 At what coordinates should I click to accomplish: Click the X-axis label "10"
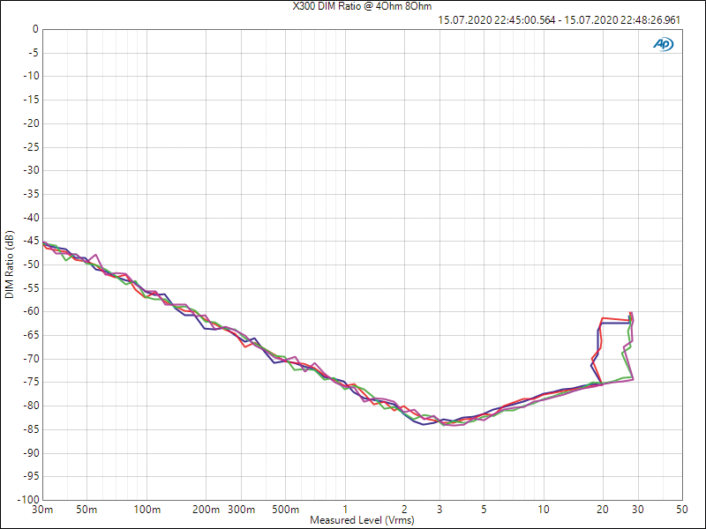(x=544, y=510)
